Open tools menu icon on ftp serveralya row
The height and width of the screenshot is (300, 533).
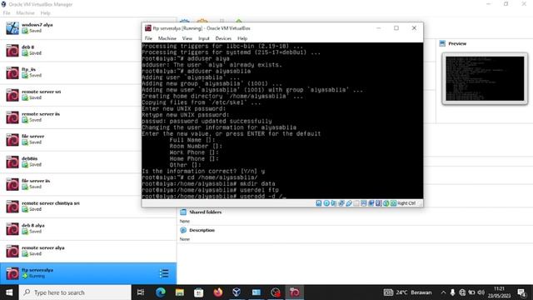pos(164,273)
